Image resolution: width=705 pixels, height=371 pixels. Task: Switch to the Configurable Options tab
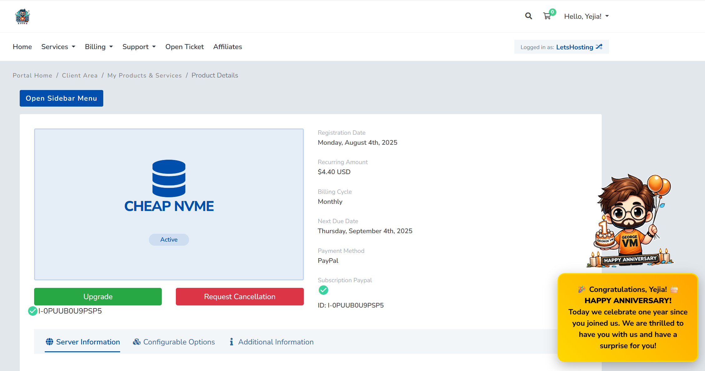[x=174, y=342]
